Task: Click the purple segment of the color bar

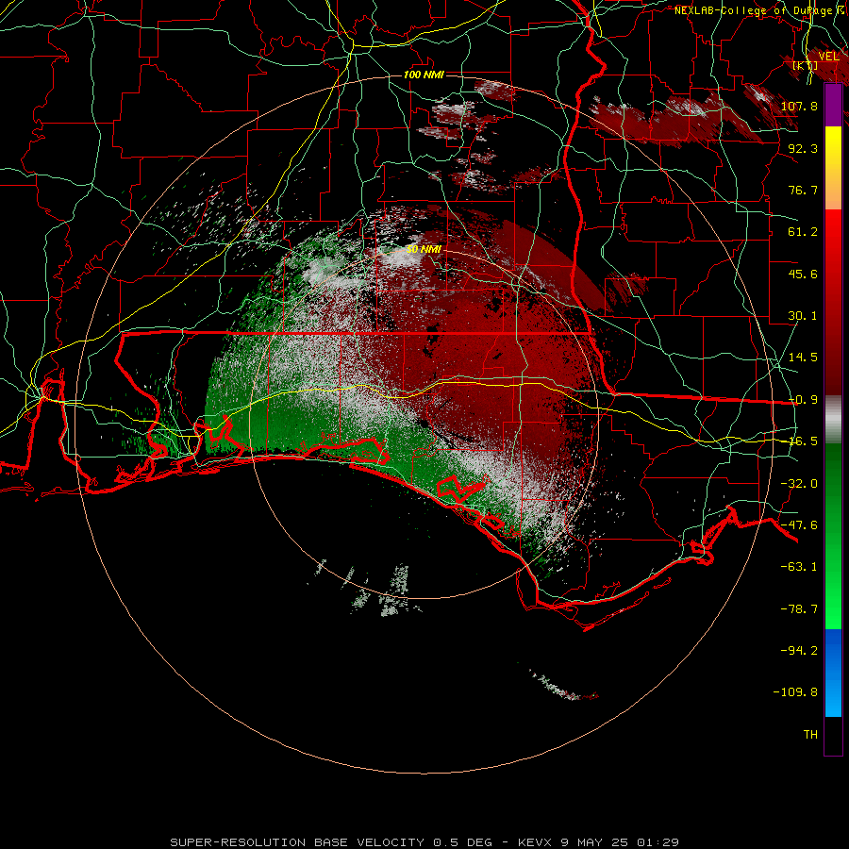Action: click(x=833, y=105)
